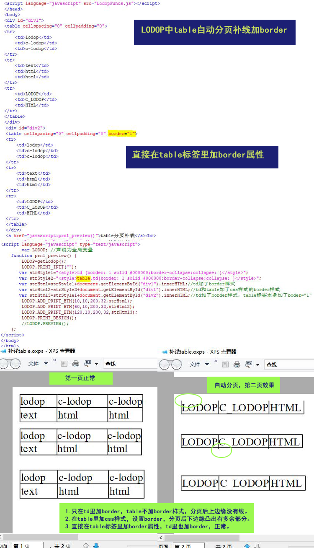Click the 100% zoom icon in the right viewer
314x548 pixels.
(249, 364)
